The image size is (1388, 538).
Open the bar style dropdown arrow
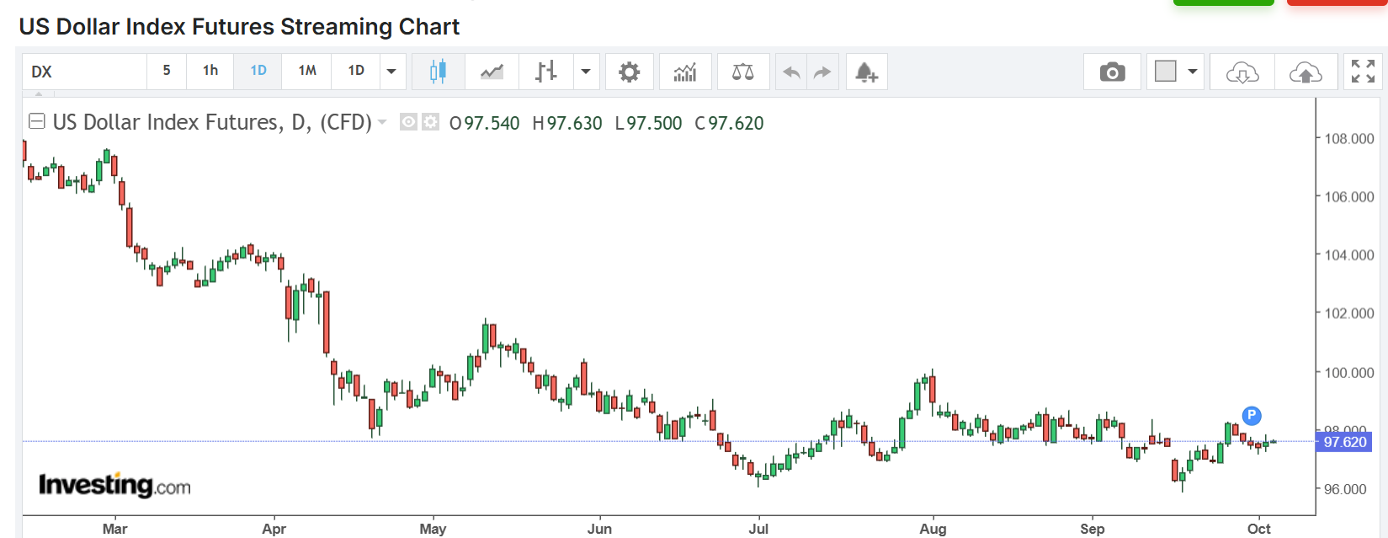point(586,72)
